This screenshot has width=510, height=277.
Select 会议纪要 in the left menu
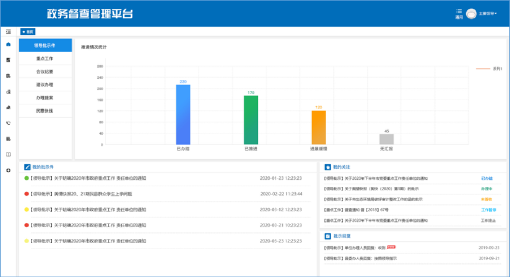[45, 72]
